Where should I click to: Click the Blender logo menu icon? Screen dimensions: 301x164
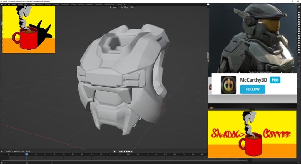2,4
